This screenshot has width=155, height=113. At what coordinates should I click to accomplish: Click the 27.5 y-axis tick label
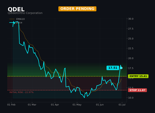click(131, 29)
